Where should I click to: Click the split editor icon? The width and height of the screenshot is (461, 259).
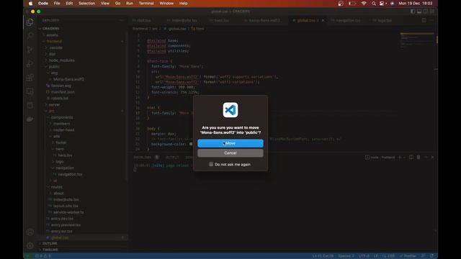[x=424, y=20]
